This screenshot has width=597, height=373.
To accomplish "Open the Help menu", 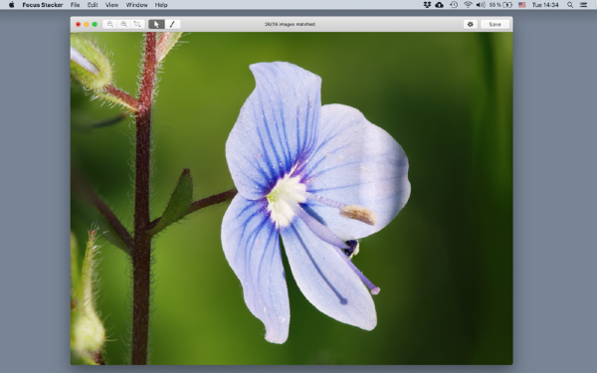I will 161,5.
